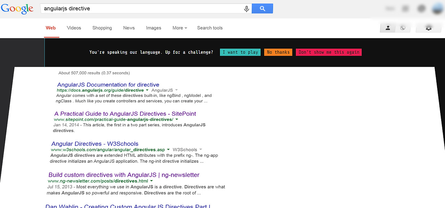Click the www.sitepoint.com green URL text
Viewport: 445px width, 208px height.
pos(114,119)
